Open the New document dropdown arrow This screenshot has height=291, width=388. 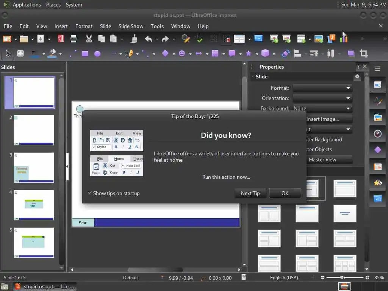pos(16,39)
